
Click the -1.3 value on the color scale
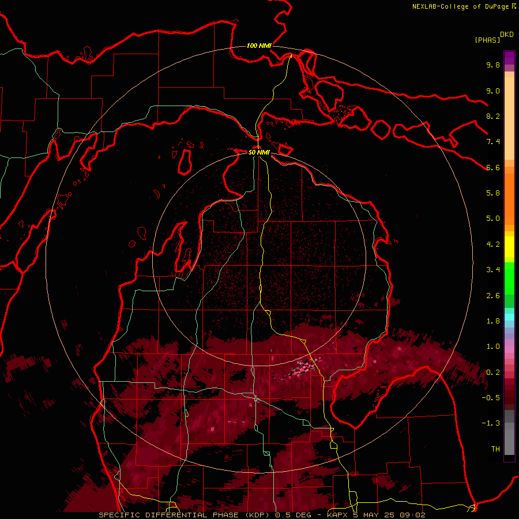point(491,423)
